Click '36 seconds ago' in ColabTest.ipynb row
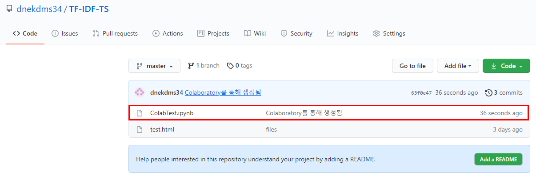The height and width of the screenshot is (184, 536). tap(501, 113)
